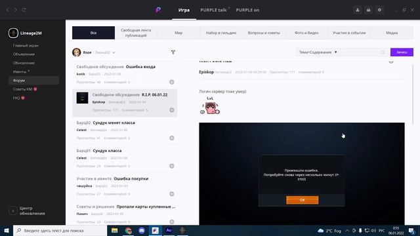Click globe icon on R.I.P. 06.01.22 post

point(172,110)
